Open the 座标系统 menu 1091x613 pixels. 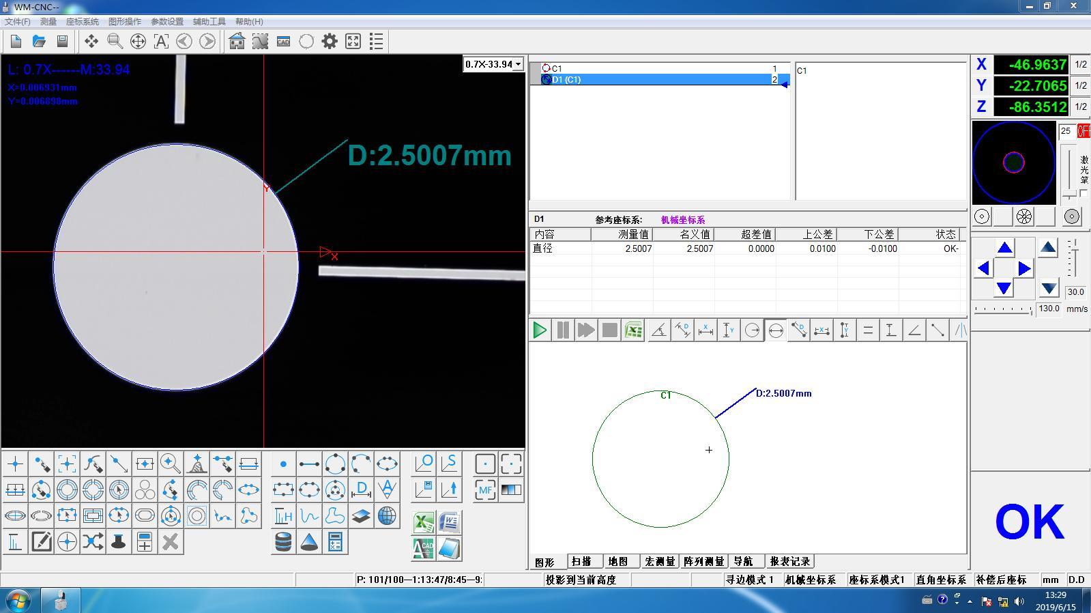pyautogui.click(x=82, y=22)
